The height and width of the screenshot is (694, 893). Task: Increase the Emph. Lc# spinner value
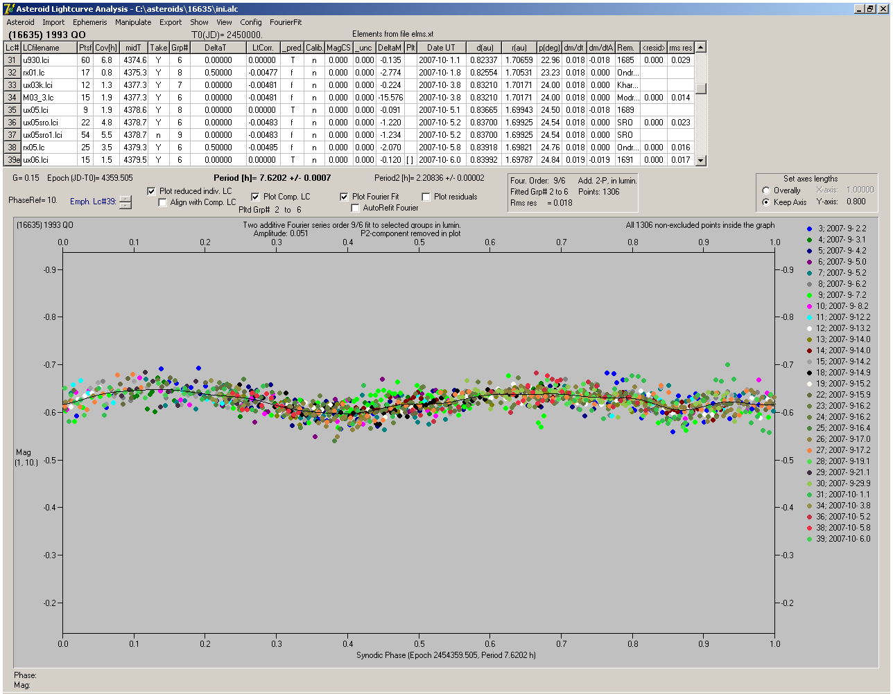tap(125, 199)
